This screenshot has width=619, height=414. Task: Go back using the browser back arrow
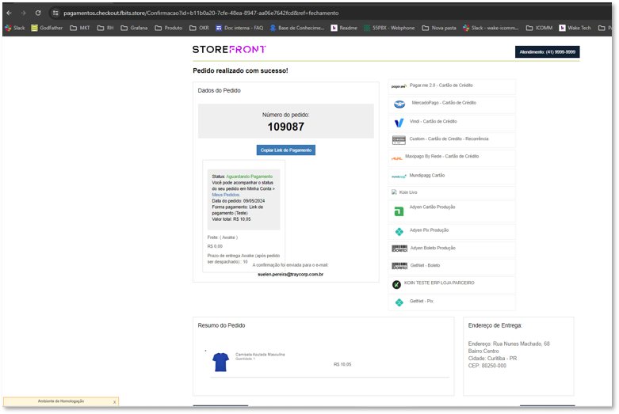coord(9,13)
